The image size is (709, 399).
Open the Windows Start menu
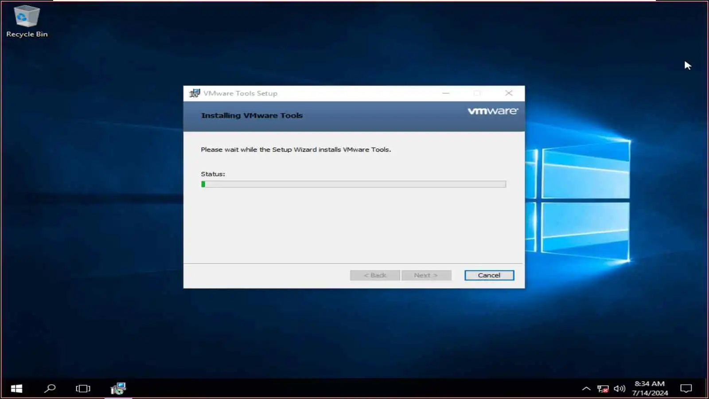tap(16, 389)
